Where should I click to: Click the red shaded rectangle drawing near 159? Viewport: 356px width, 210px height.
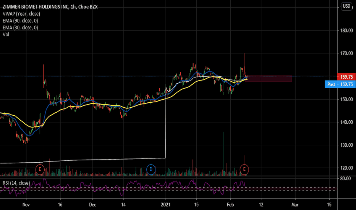pos(269,79)
